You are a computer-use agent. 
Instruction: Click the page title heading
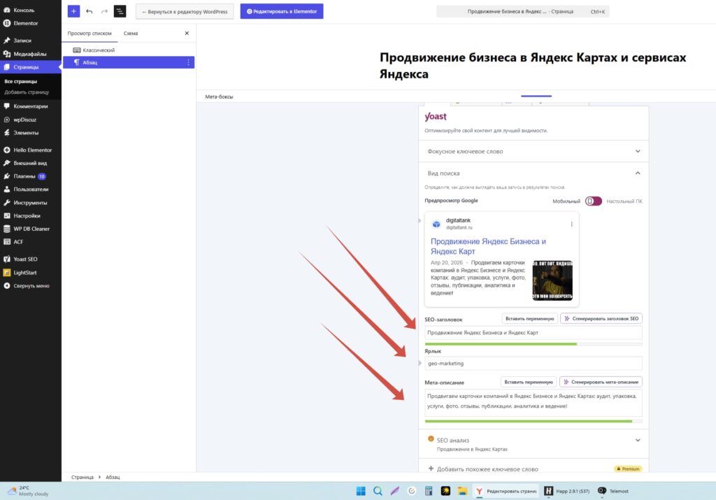(533, 66)
